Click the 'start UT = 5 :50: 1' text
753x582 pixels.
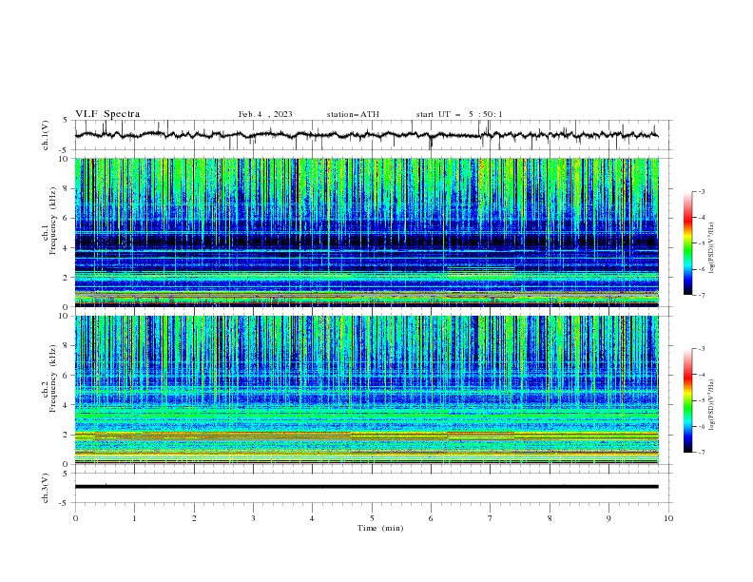point(459,114)
